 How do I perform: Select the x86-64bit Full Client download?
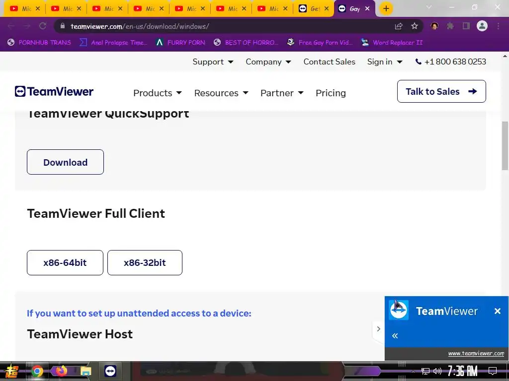pyautogui.click(x=65, y=262)
